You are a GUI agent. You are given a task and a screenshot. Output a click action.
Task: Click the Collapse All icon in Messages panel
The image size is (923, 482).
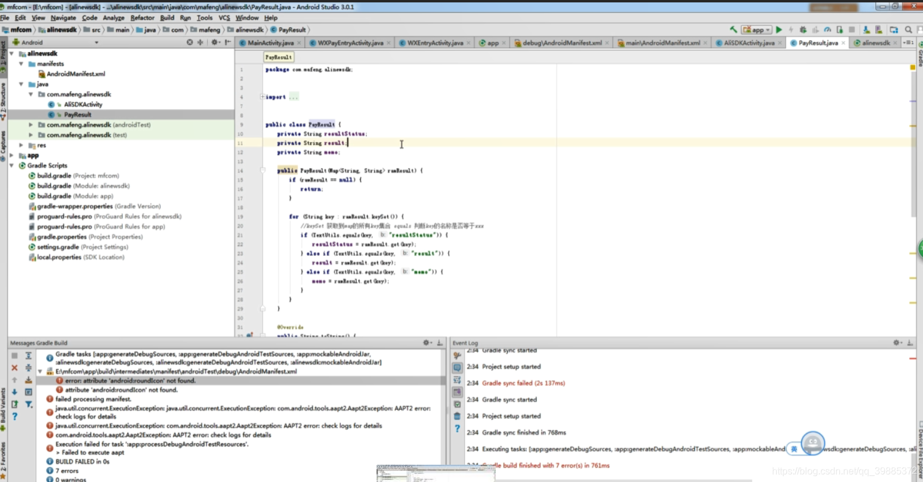[x=28, y=367]
